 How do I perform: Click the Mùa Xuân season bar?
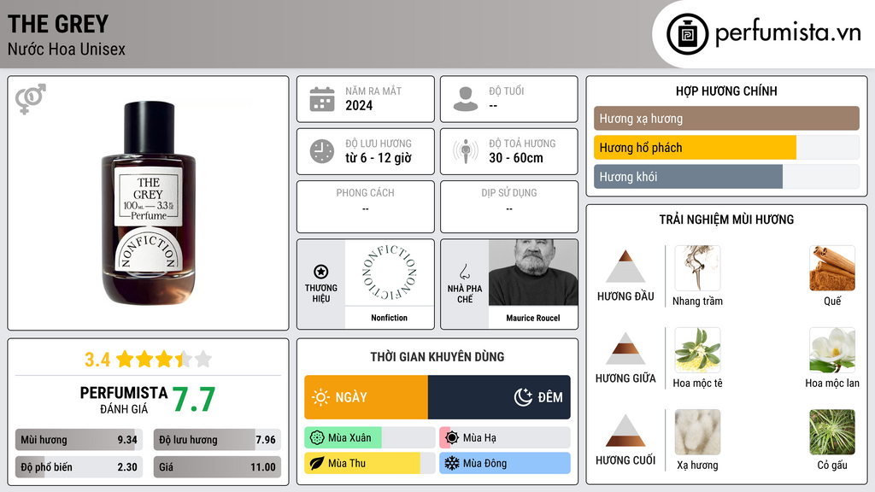(369, 438)
